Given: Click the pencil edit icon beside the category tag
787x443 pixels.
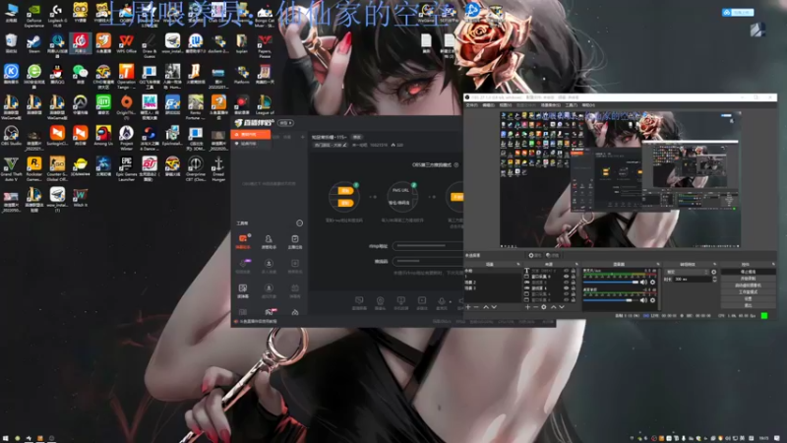Looking at the screenshot, I should [x=345, y=145].
